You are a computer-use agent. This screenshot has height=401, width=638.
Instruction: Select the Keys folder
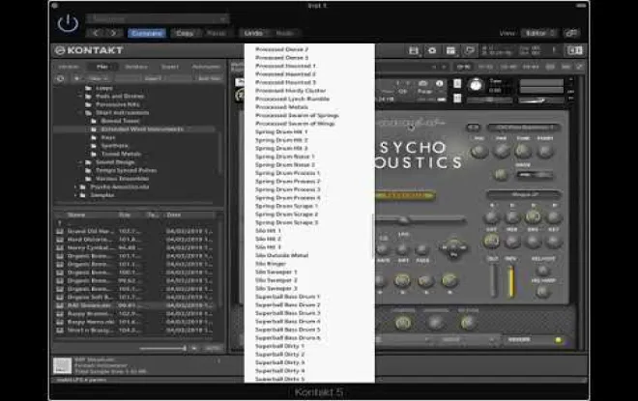pos(108,137)
